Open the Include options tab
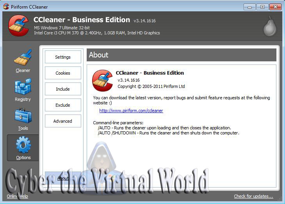 (x=63, y=89)
